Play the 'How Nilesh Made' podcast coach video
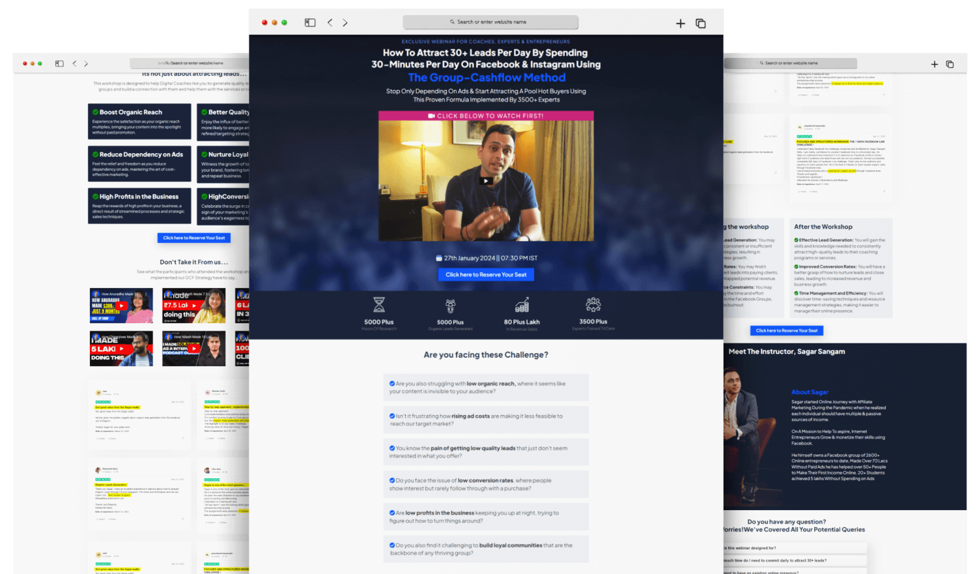Viewport: 977px width, 574px height. point(194,349)
